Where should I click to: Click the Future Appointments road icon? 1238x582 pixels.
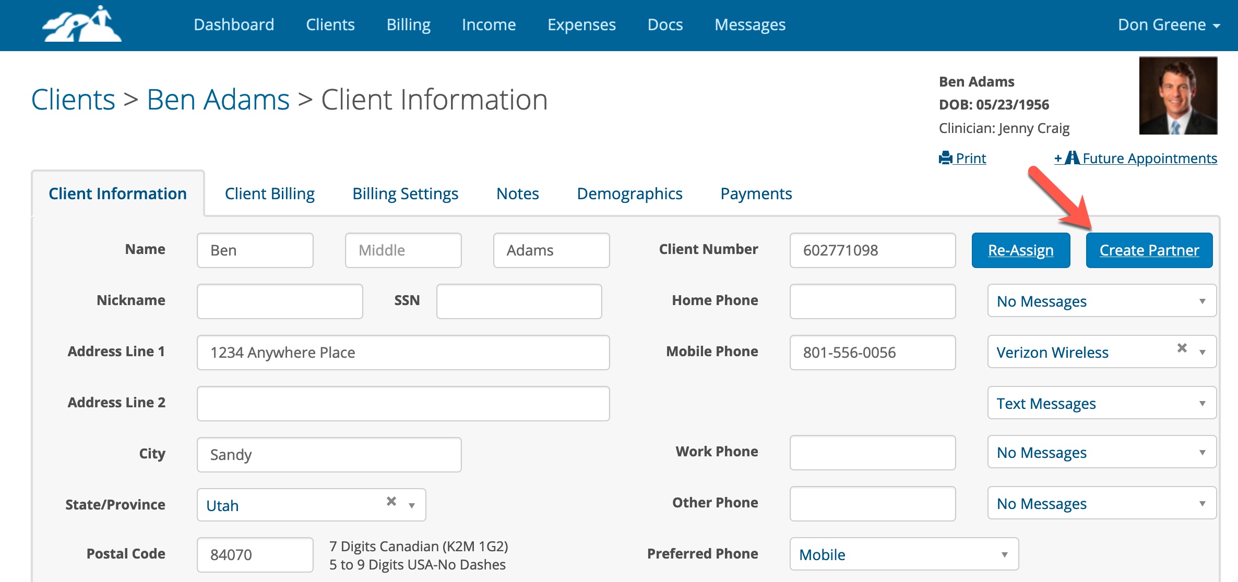click(1072, 158)
